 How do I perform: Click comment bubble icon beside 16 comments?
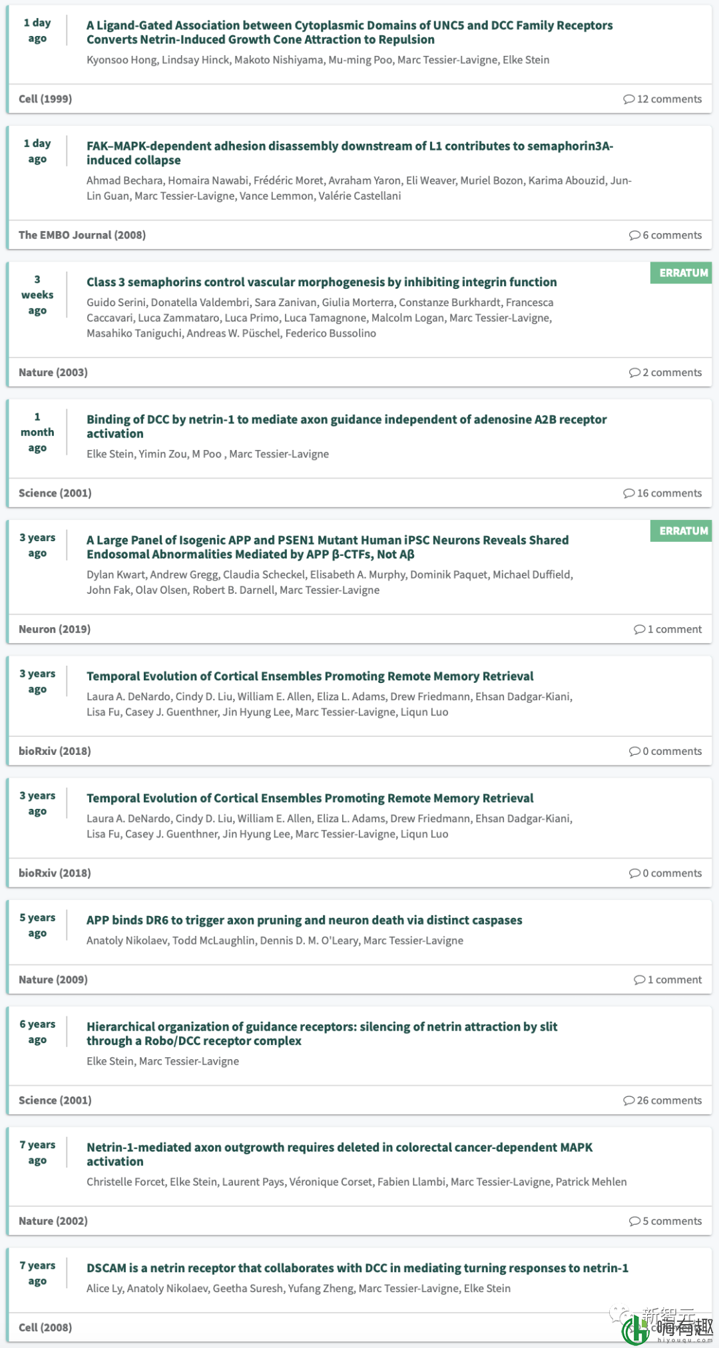[628, 493]
